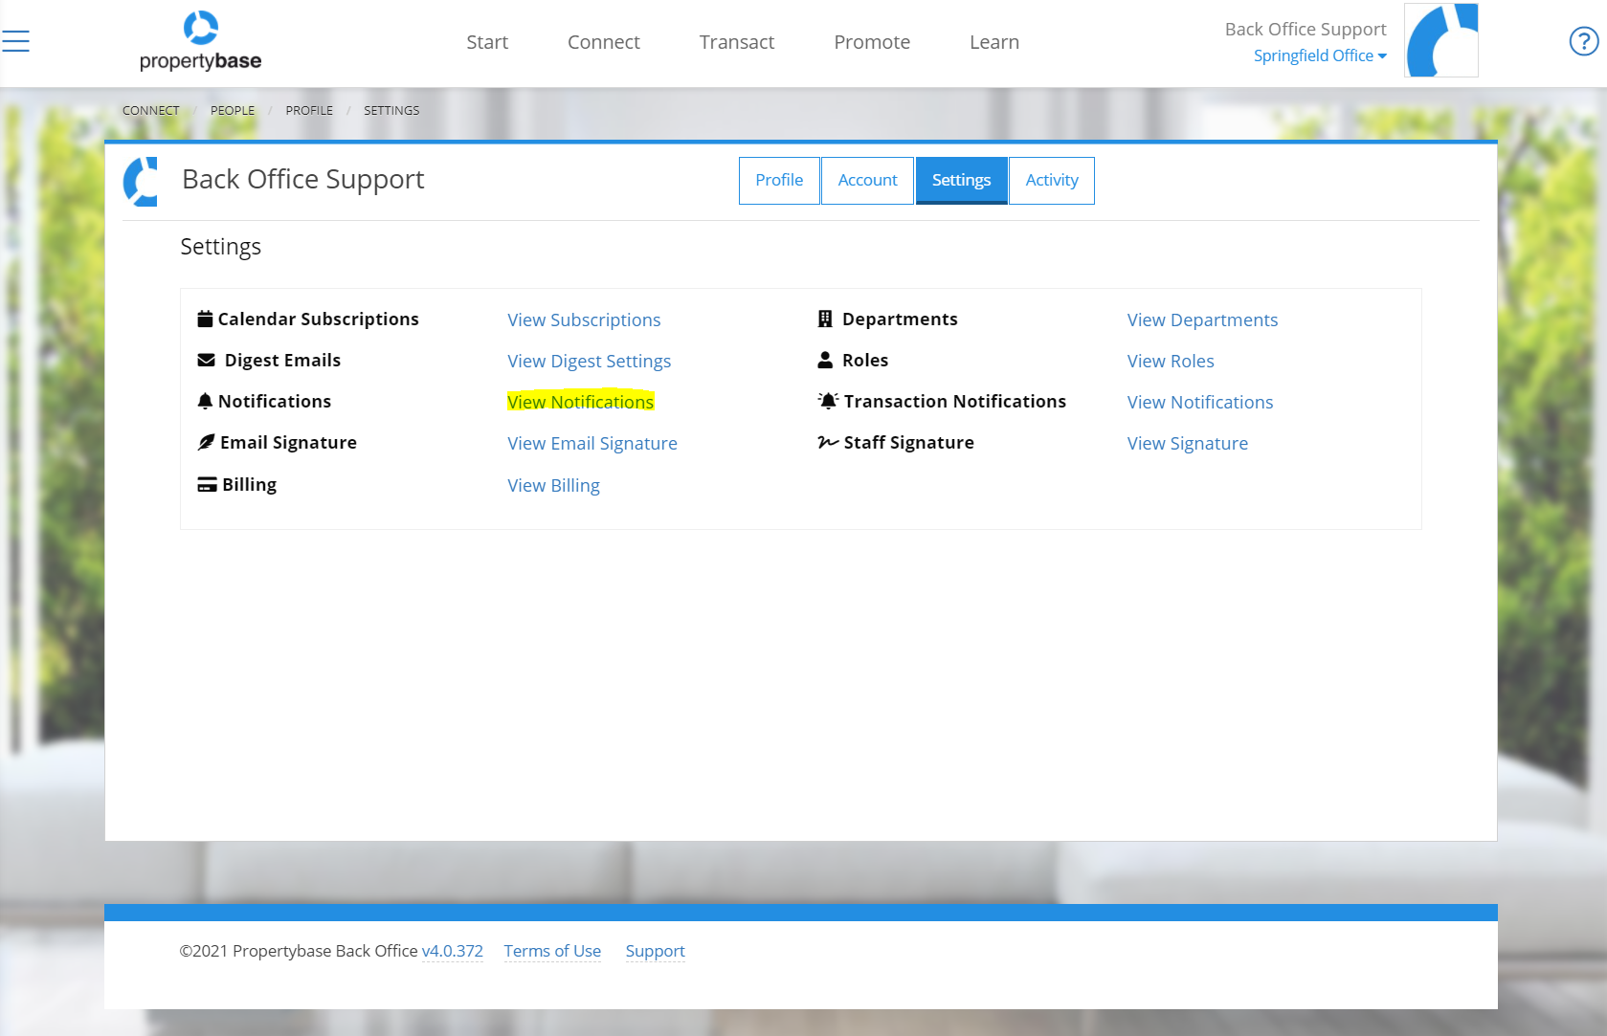Viewport: 1607px width, 1036px height.
Task: Click the Digest Emails envelope icon
Action: [207, 359]
